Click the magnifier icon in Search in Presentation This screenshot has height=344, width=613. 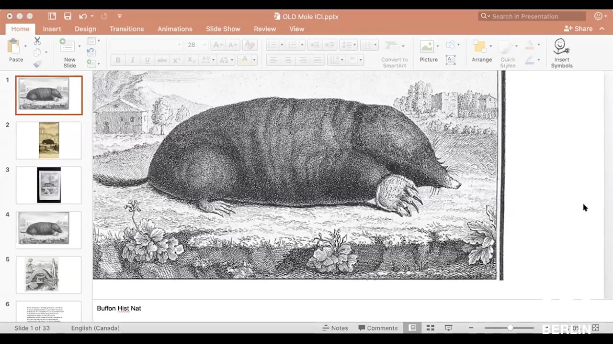tap(484, 16)
